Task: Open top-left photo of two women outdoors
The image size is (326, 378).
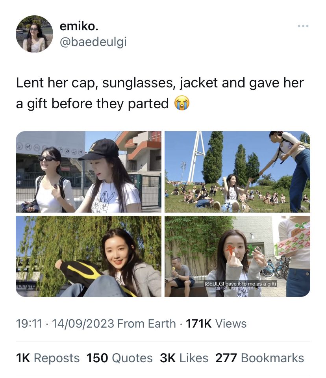Action: pyautogui.click(x=88, y=172)
